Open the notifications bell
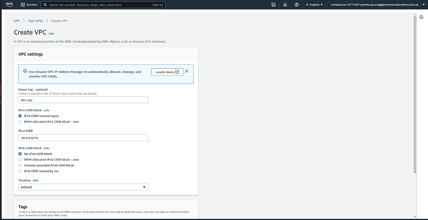The height and width of the screenshot is (220, 428). point(285,5)
